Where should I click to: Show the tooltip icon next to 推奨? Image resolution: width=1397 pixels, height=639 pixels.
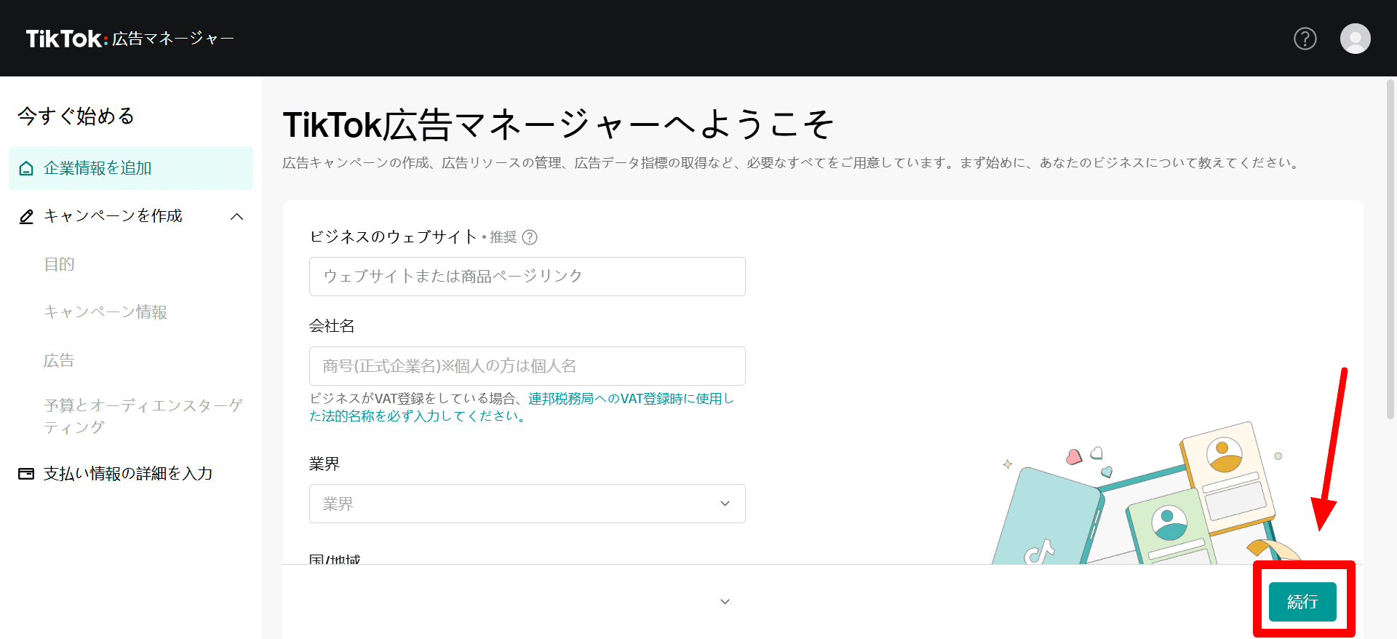[x=530, y=237]
